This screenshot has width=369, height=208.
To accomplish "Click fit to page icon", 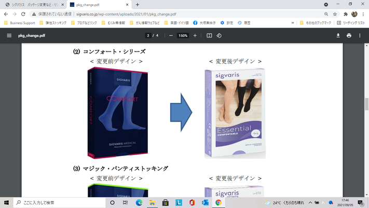I will coord(209,35).
